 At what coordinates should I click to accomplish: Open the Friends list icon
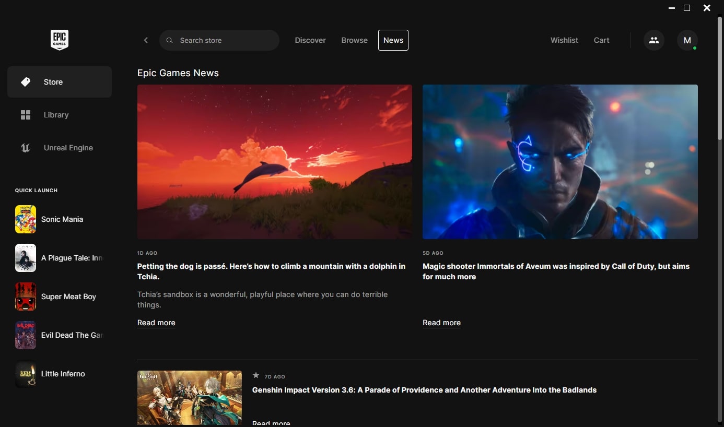click(654, 40)
